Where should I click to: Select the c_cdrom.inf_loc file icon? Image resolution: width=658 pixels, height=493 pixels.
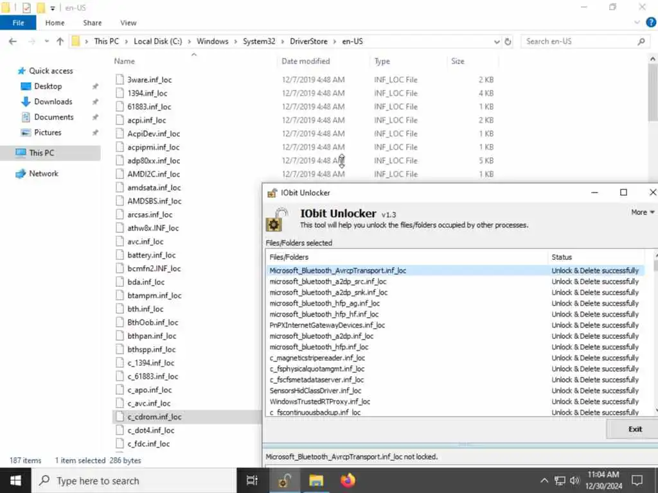(x=120, y=417)
